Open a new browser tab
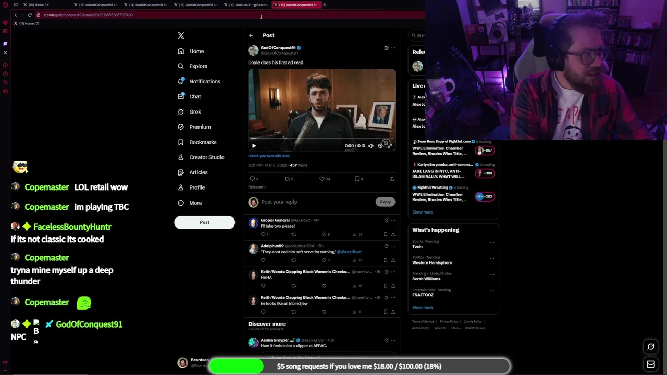This screenshot has width=667, height=375. pyautogui.click(x=324, y=5)
